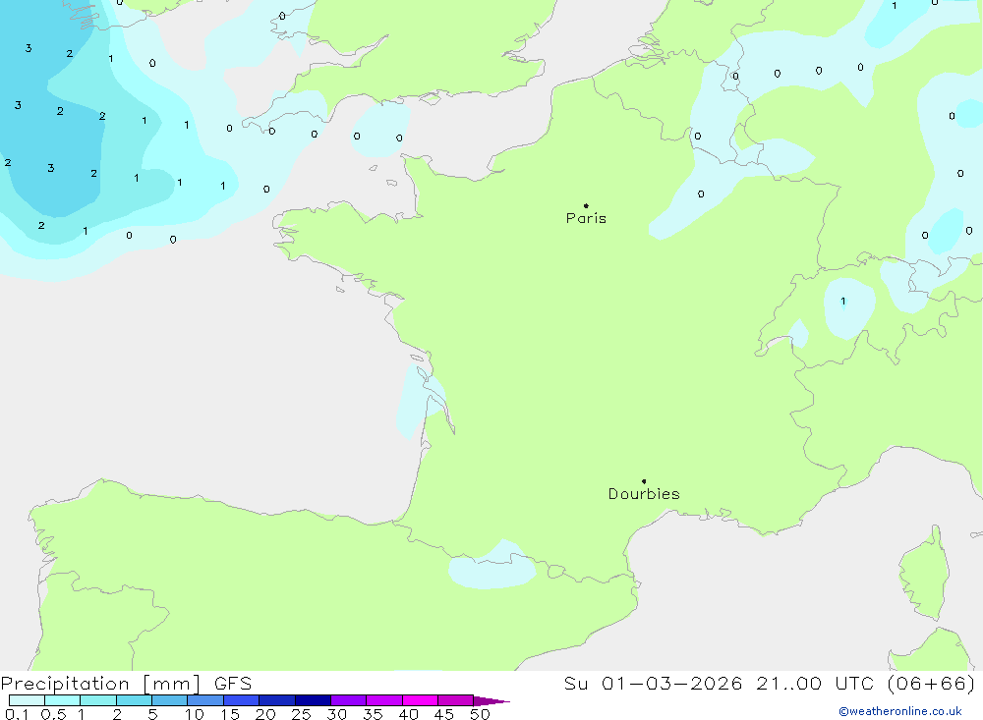
Task: Pick the 20–25 mm legend color swatch
Action: coord(277,700)
